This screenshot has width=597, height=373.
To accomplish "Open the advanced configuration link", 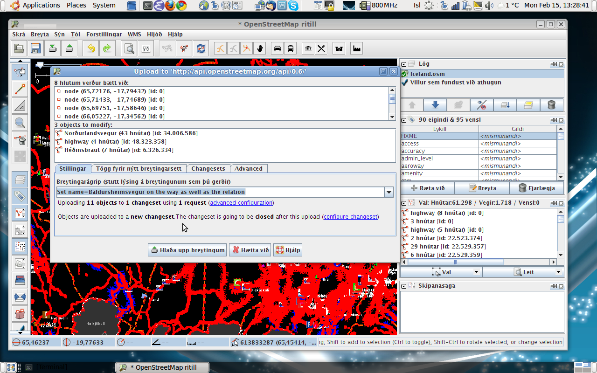I will click(x=241, y=203).
